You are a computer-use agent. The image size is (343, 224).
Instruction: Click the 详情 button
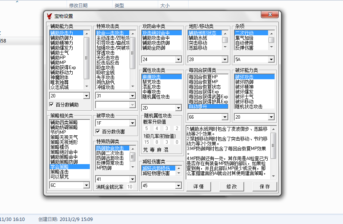[x=198, y=186]
